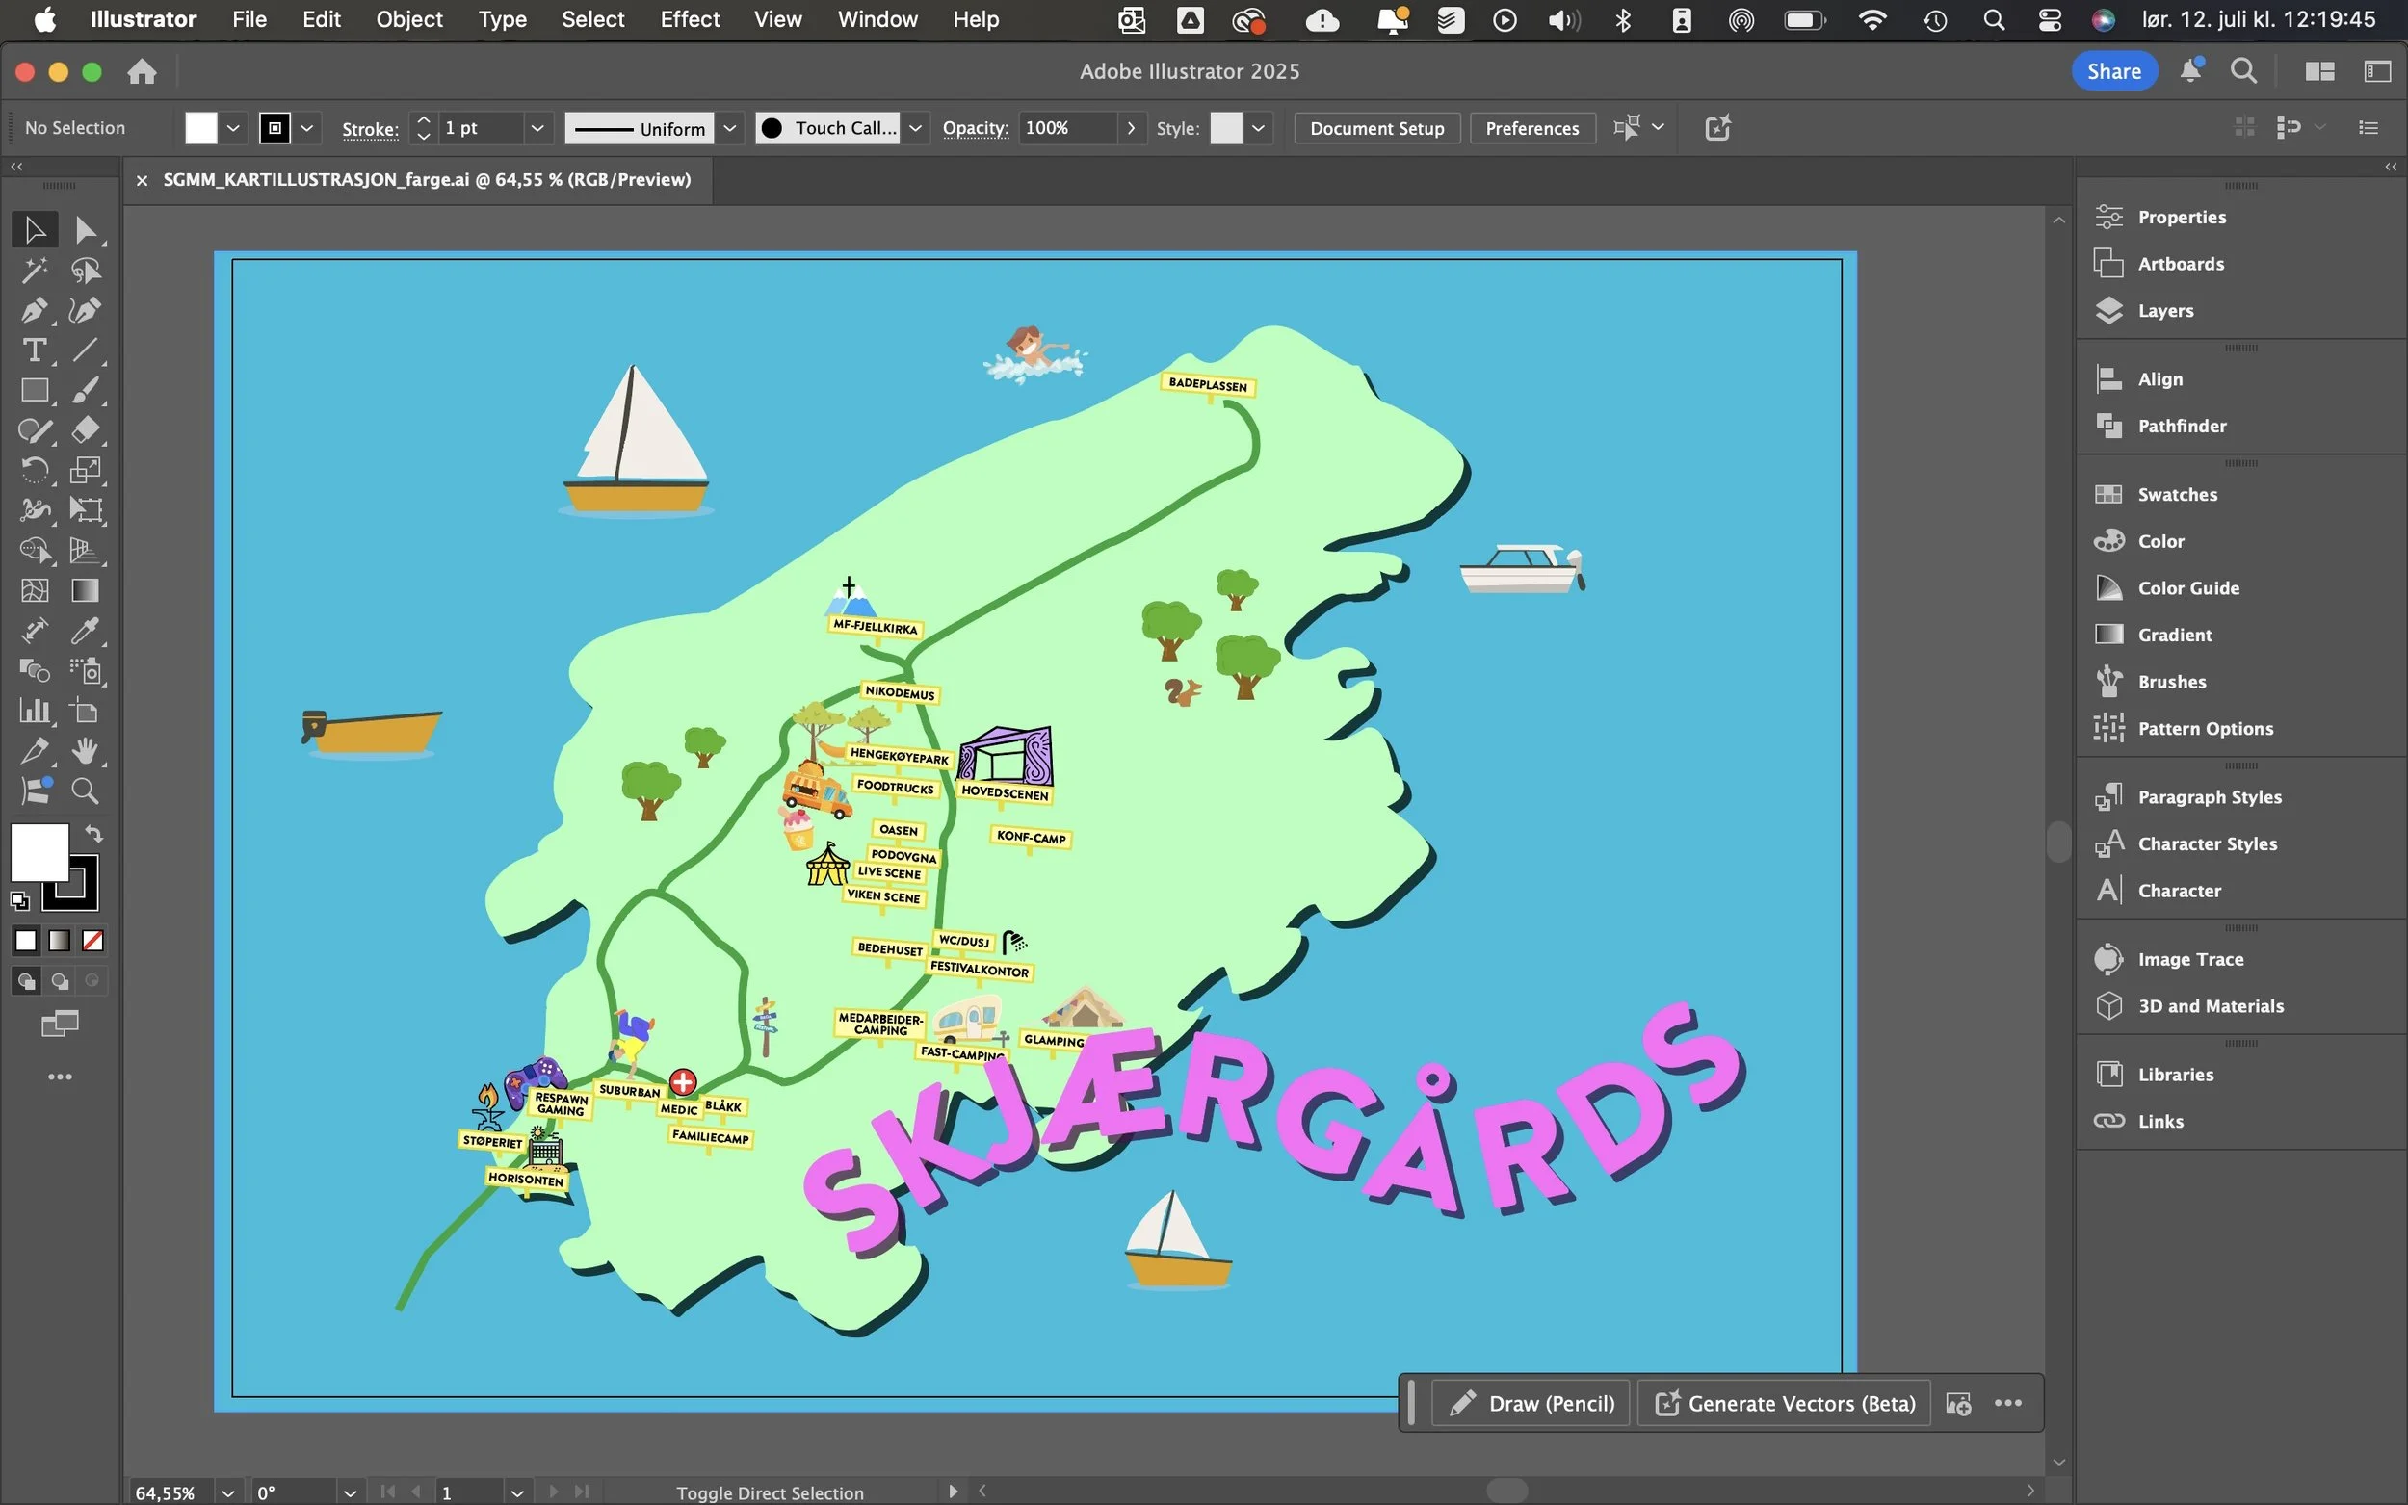Viewport: 2408px width, 1505px height.
Task: Open the Layers panel
Action: point(2164,311)
